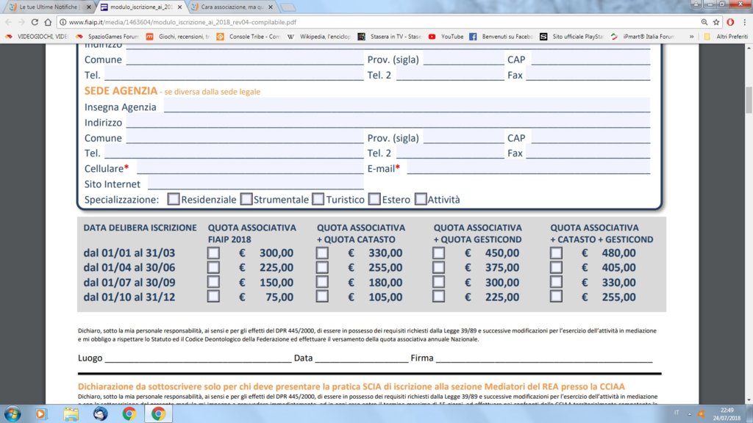Click the IT language indicator
This screenshot has height=423, width=753.
coord(677,413)
